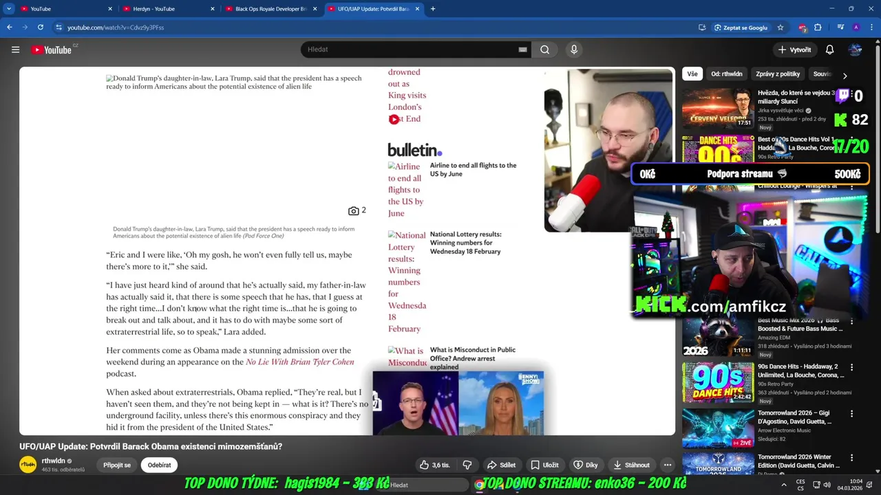881x495 pixels.
Task: Click the Uložit save button
Action: tap(544, 465)
